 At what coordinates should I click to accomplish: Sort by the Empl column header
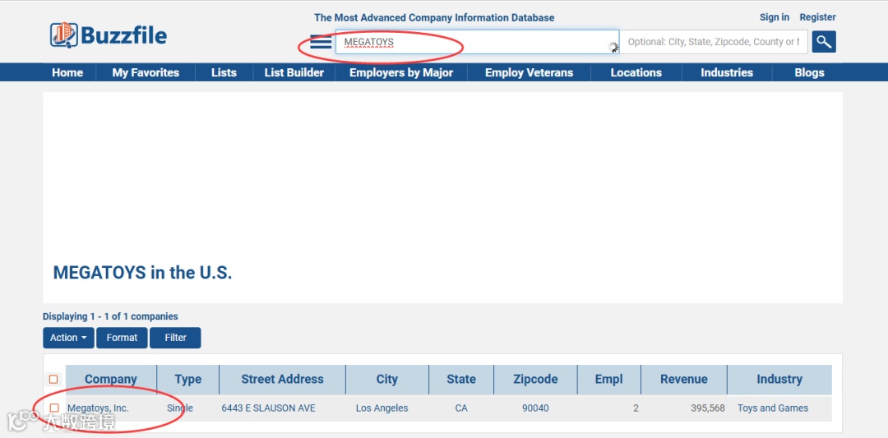point(608,379)
